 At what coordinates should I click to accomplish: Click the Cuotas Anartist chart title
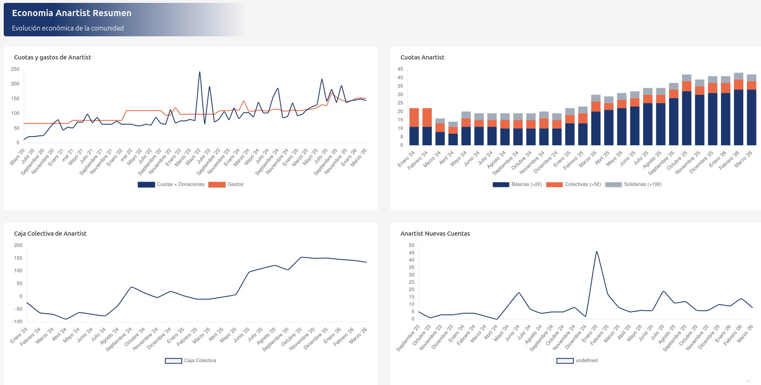pos(422,57)
